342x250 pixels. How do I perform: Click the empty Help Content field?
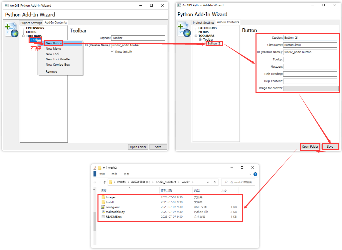tap(310, 81)
